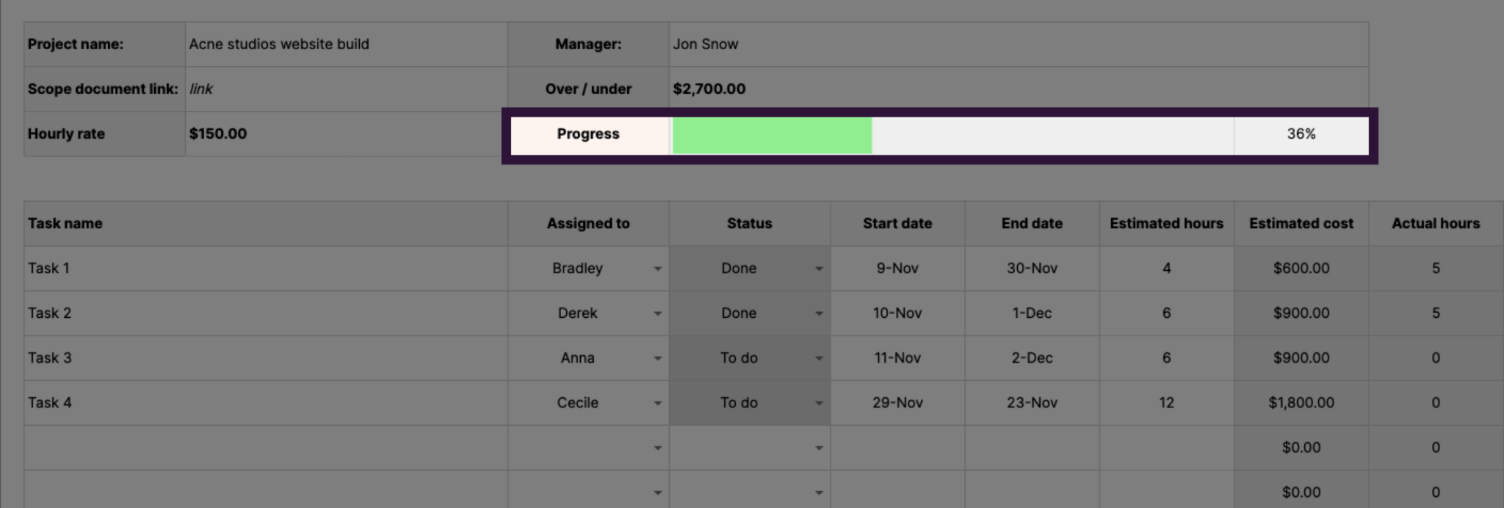Image resolution: width=1504 pixels, height=508 pixels.
Task: Change Task 3 status from To do
Action: (818, 358)
